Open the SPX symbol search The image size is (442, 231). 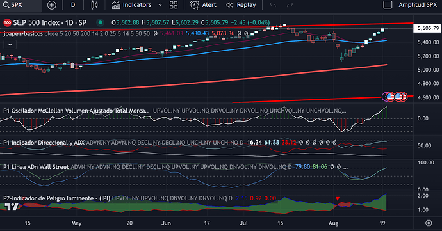(x=20, y=5)
